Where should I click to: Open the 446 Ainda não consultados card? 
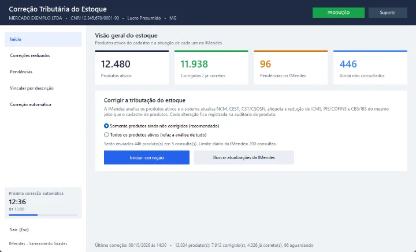click(x=370, y=67)
